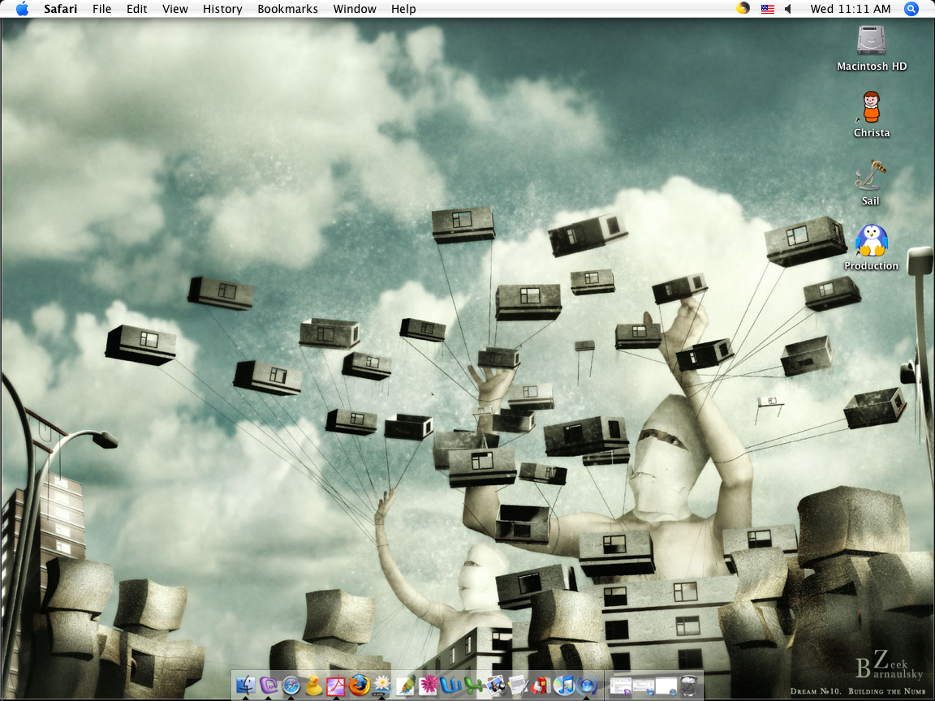The image size is (935, 701).
Task: Restore minimized Safari window in Dock
Action: click(666, 686)
